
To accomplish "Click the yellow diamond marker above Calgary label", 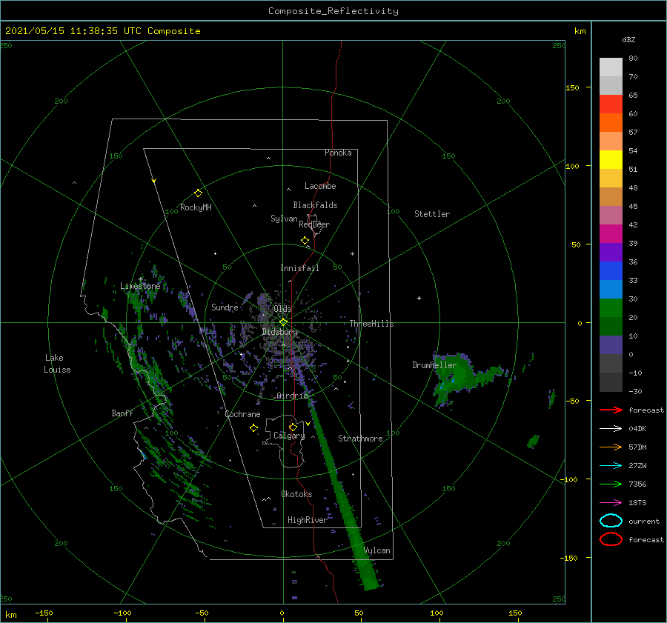I will point(293,427).
